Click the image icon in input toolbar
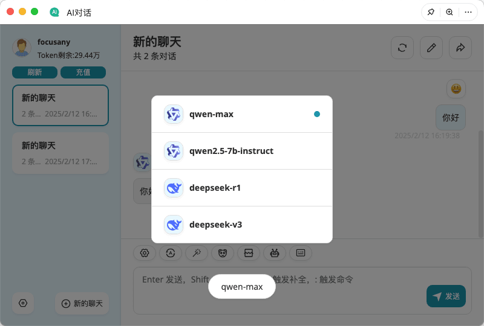 (x=249, y=253)
